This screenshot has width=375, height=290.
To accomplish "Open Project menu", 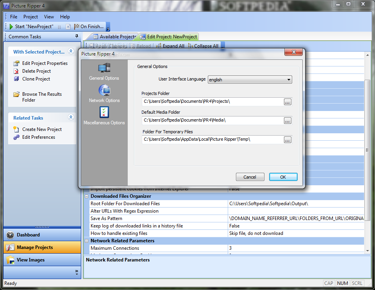I will tap(30, 17).
